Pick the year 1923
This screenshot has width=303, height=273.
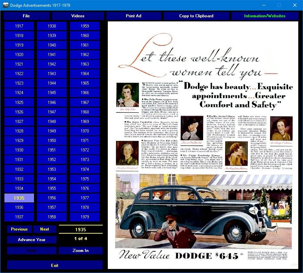tap(19, 83)
